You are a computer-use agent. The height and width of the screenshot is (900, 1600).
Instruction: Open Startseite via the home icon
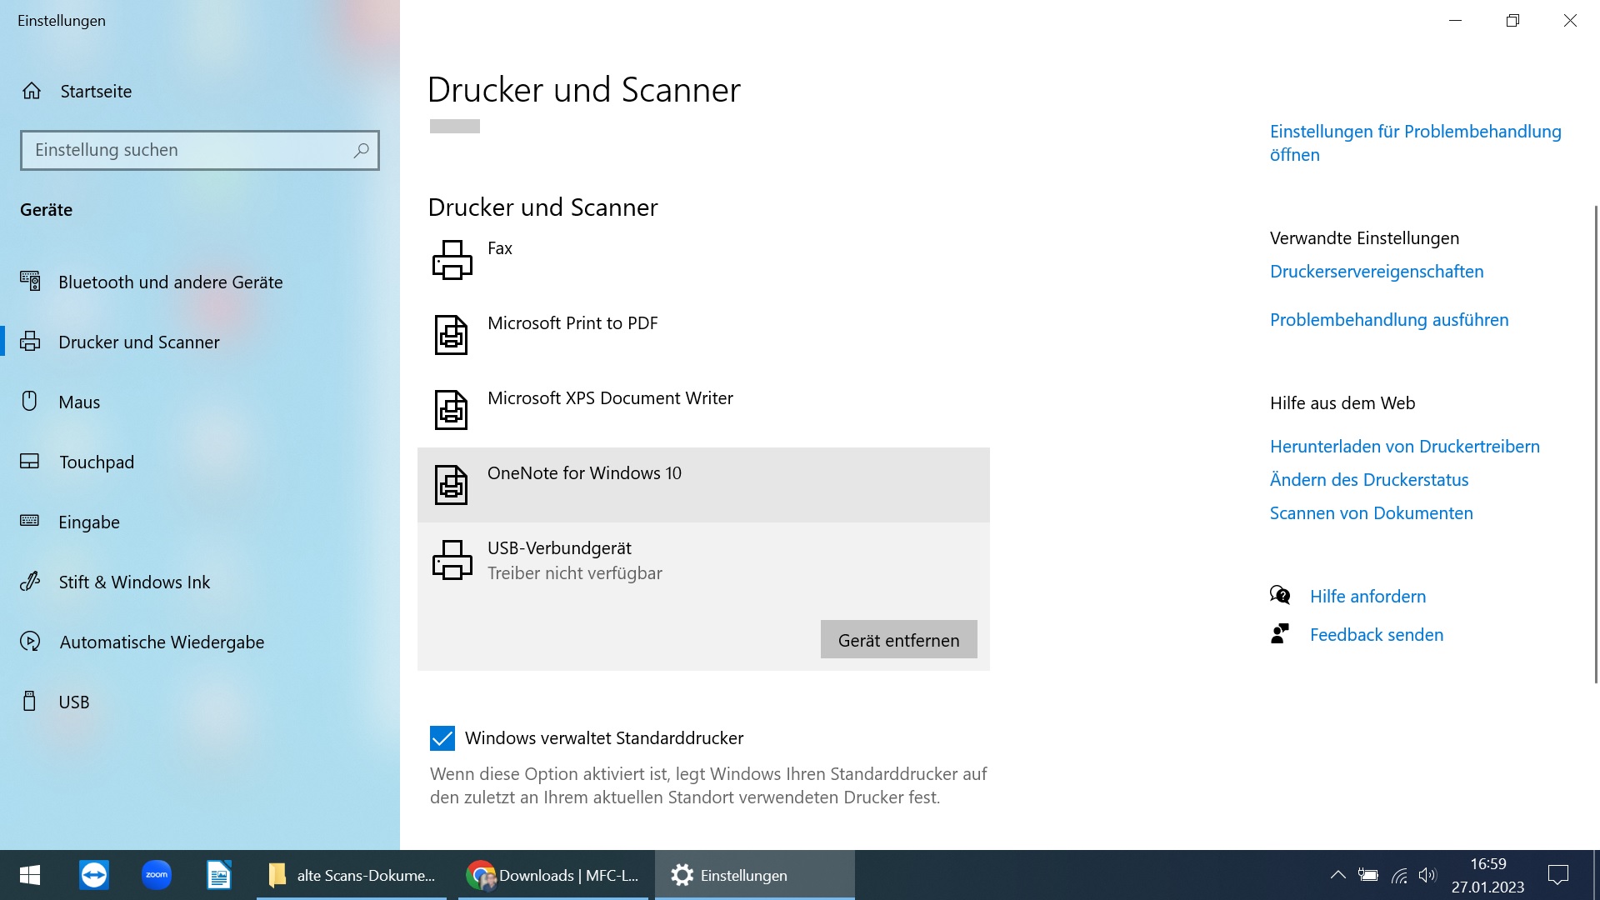[x=32, y=91]
